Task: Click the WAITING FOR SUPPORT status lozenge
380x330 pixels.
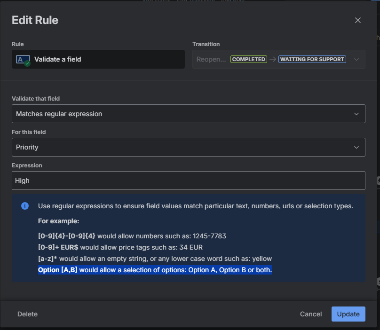Action: coord(312,59)
